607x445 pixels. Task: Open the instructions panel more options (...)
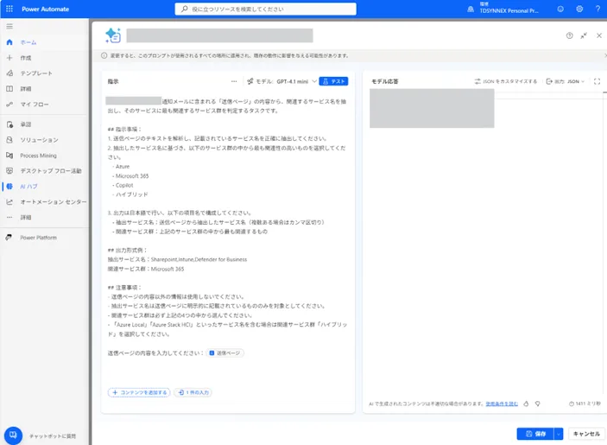coord(234,81)
